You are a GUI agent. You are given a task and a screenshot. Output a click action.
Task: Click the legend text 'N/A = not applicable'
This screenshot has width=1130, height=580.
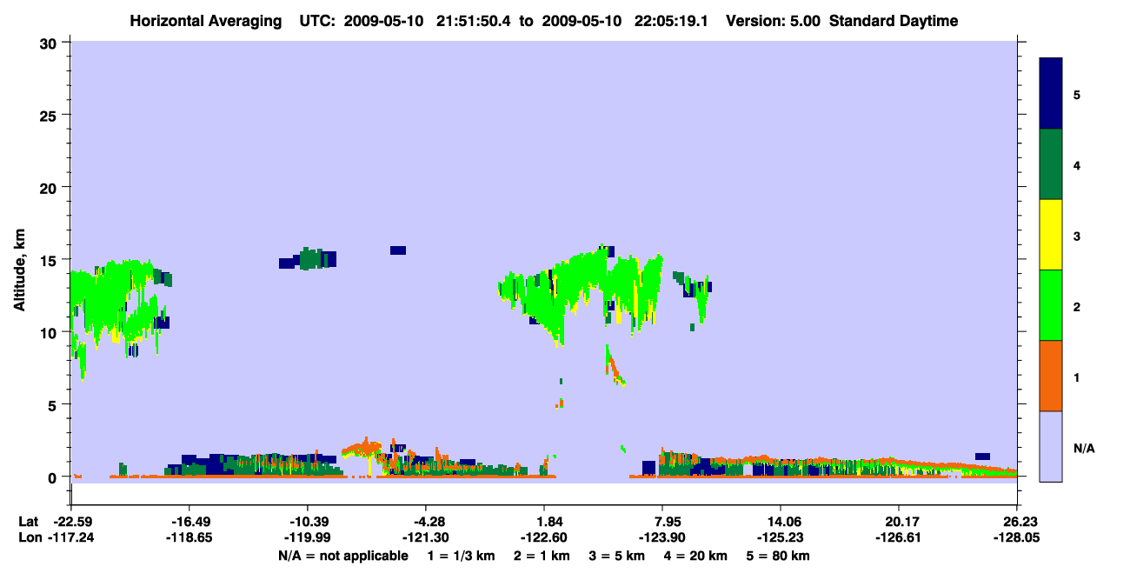pos(343,556)
